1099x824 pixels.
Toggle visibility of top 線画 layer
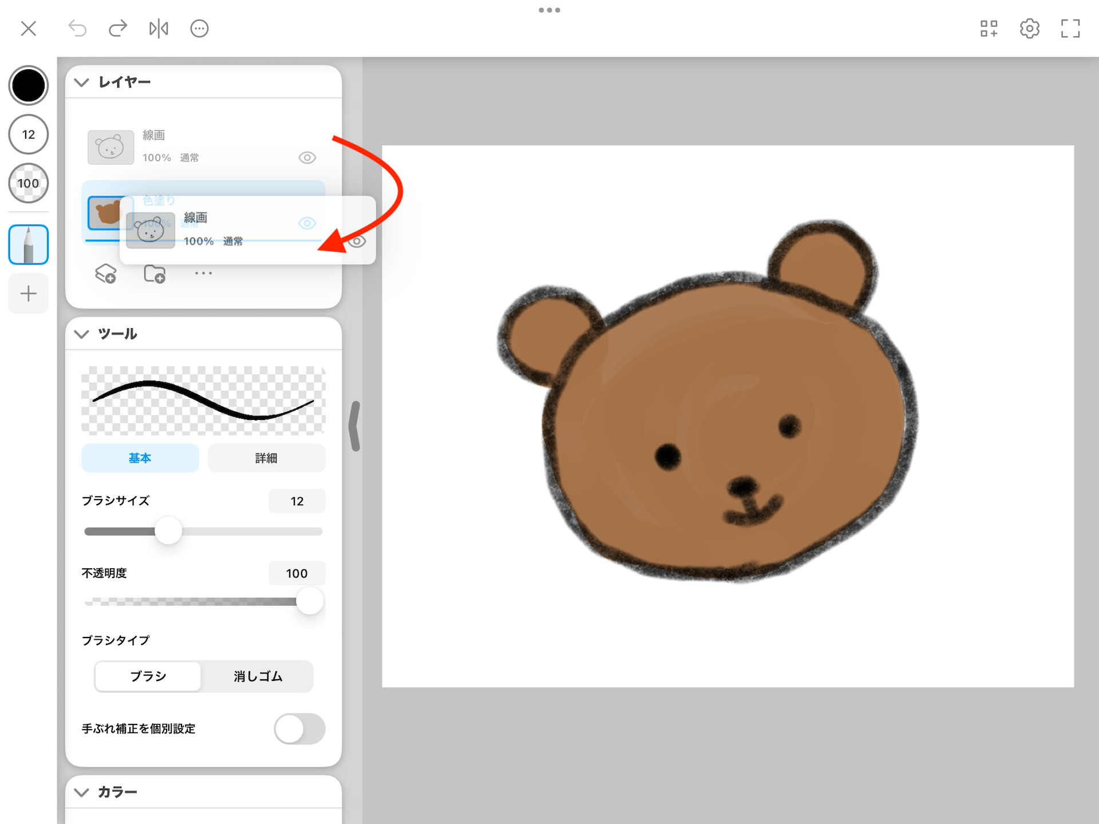307,158
